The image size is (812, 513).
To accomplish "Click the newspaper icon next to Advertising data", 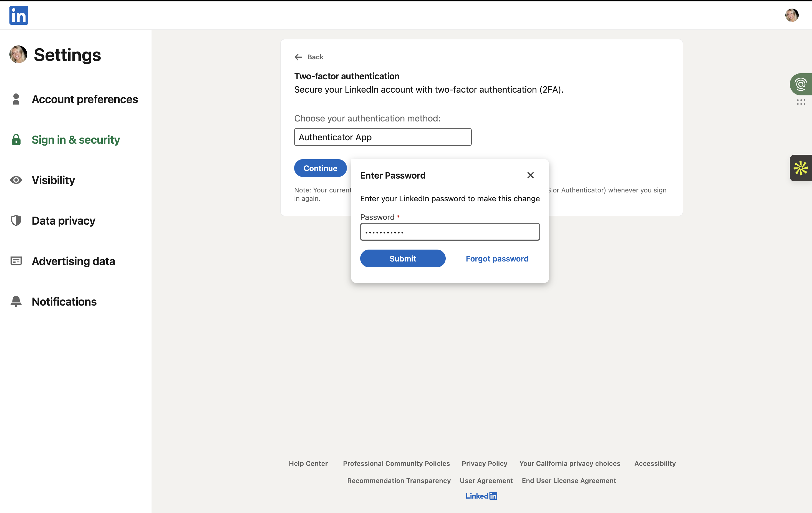I will click(16, 261).
